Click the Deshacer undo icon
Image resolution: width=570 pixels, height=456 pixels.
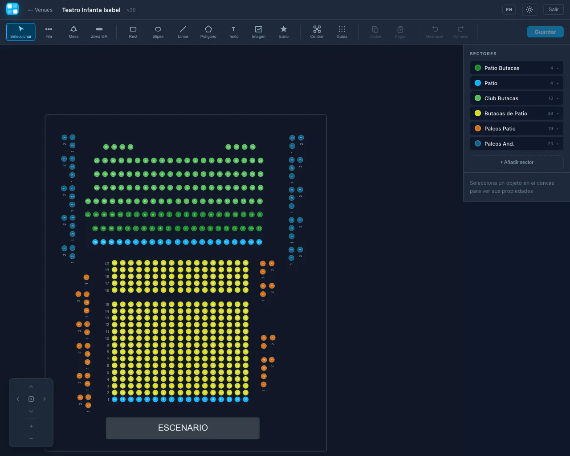point(435,32)
